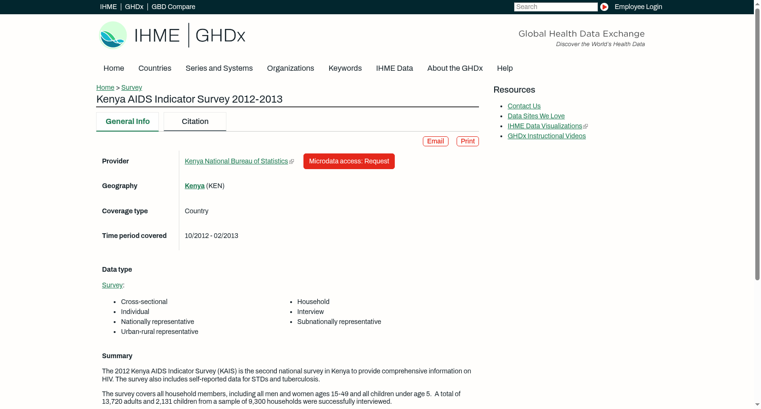
Task: Click external link icon beside IHME Data Visualizations
Action: (585, 126)
